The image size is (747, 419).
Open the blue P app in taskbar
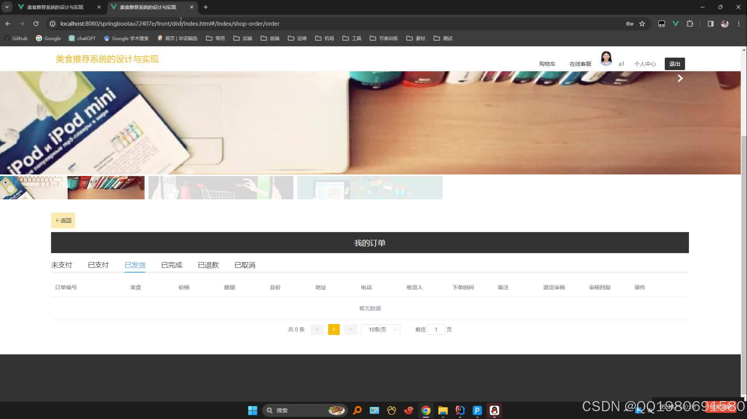point(477,410)
